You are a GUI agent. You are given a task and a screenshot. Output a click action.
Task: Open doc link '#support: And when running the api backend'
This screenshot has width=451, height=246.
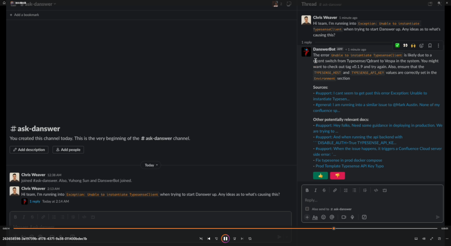(x=358, y=140)
